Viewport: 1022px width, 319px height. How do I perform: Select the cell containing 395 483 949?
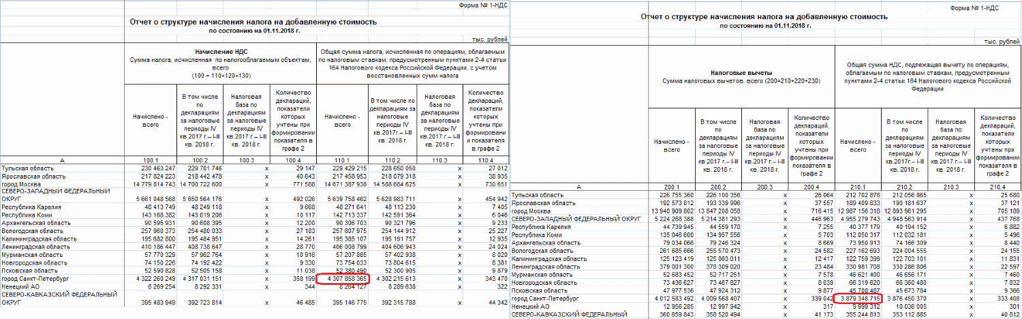point(149,303)
